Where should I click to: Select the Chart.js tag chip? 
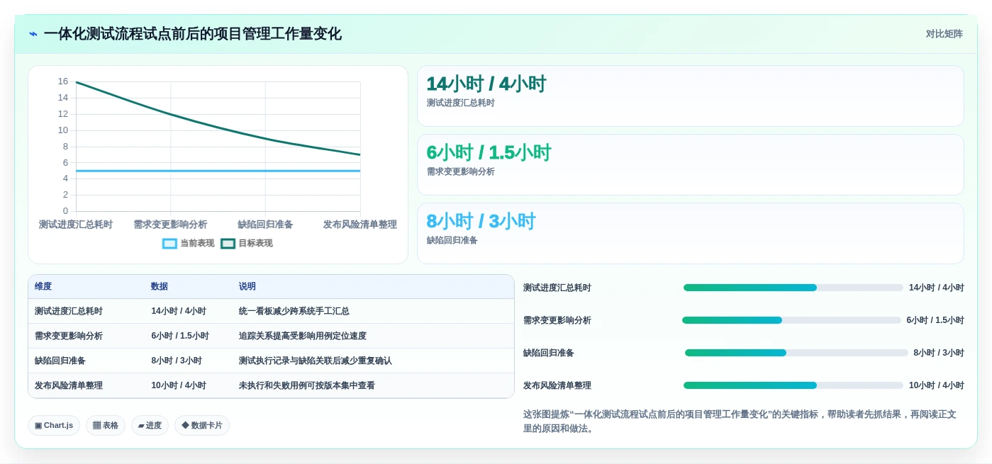54,425
